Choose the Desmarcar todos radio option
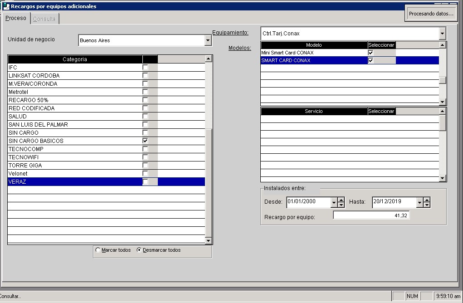The image size is (463, 303). pyautogui.click(x=139, y=250)
